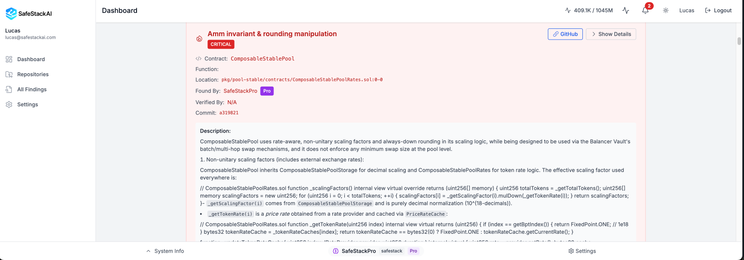The image size is (744, 260).
Task: Click the Lucas username in the header
Action: [x=687, y=10]
